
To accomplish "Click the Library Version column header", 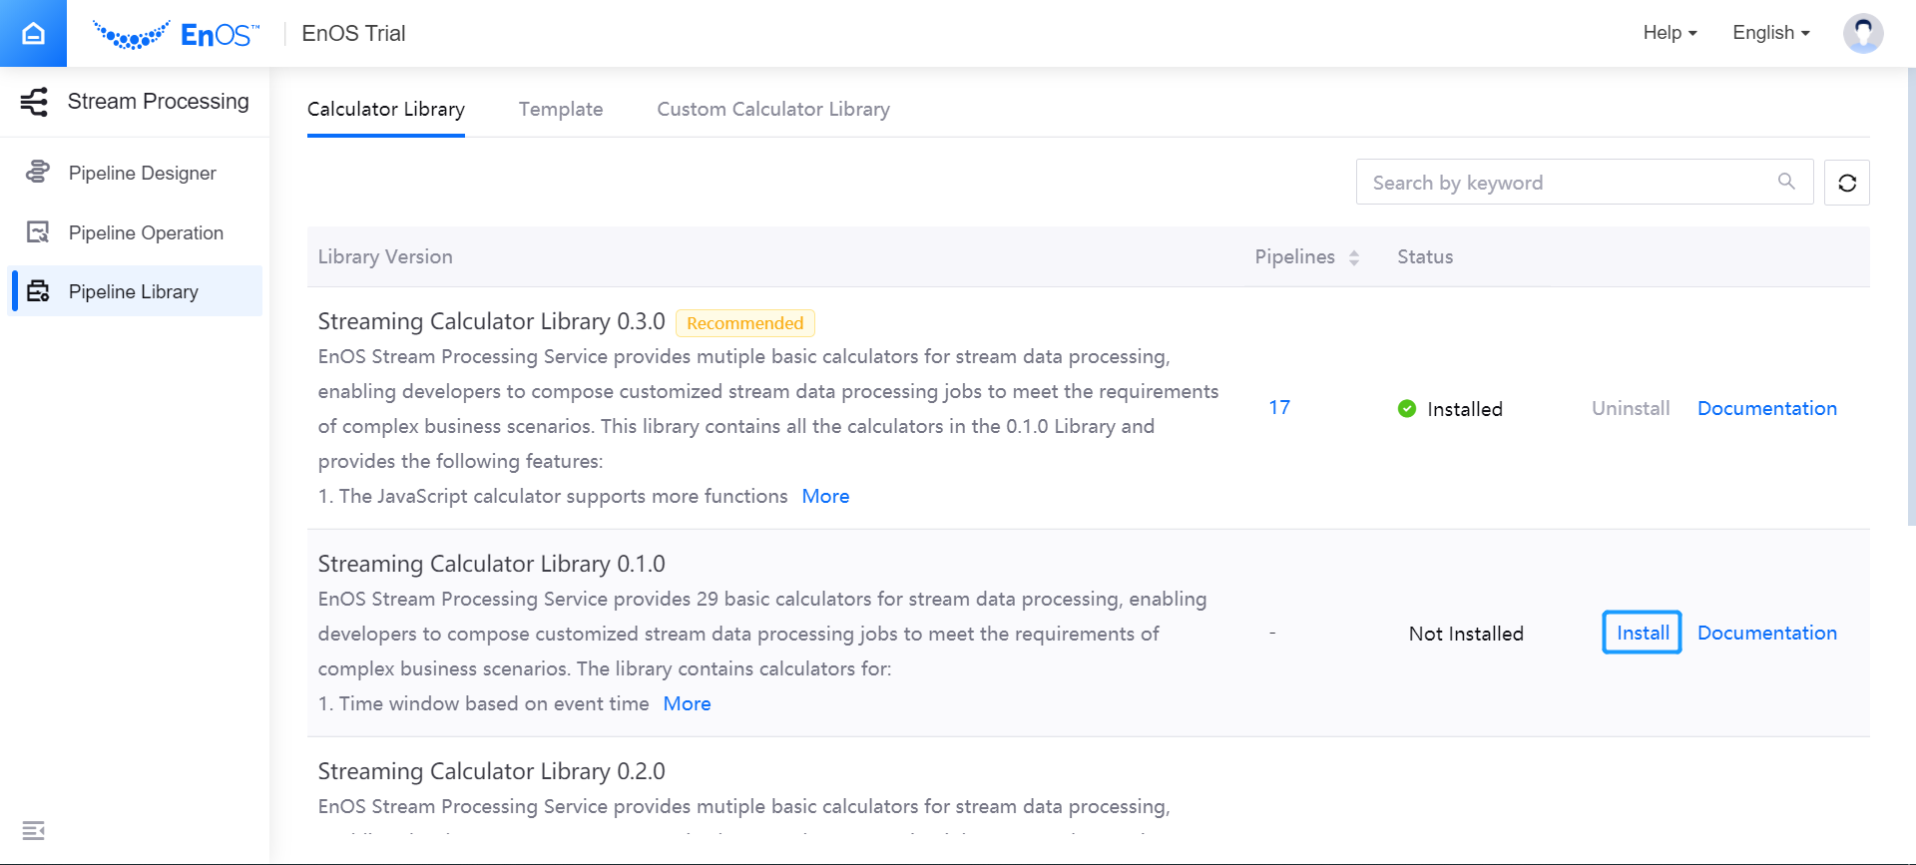I will point(385,256).
